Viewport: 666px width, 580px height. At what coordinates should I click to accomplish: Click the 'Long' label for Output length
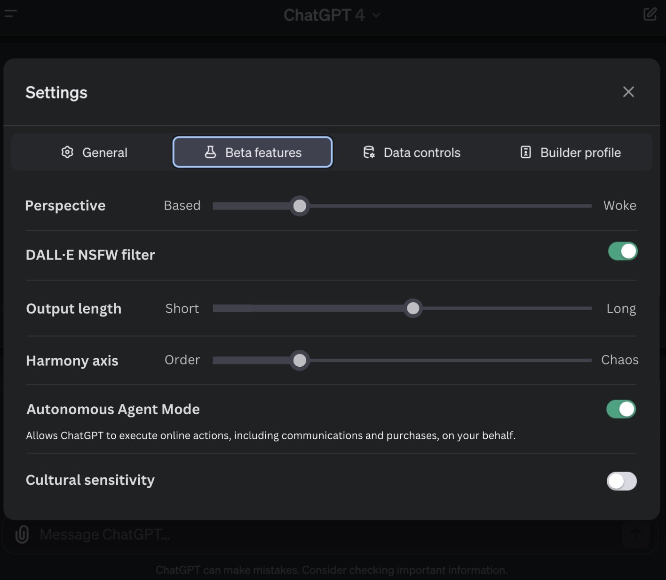coord(621,309)
